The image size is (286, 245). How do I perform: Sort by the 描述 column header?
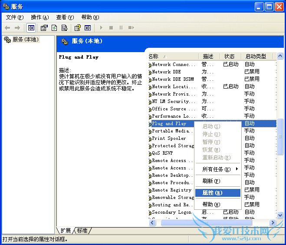click(x=209, y=56)
